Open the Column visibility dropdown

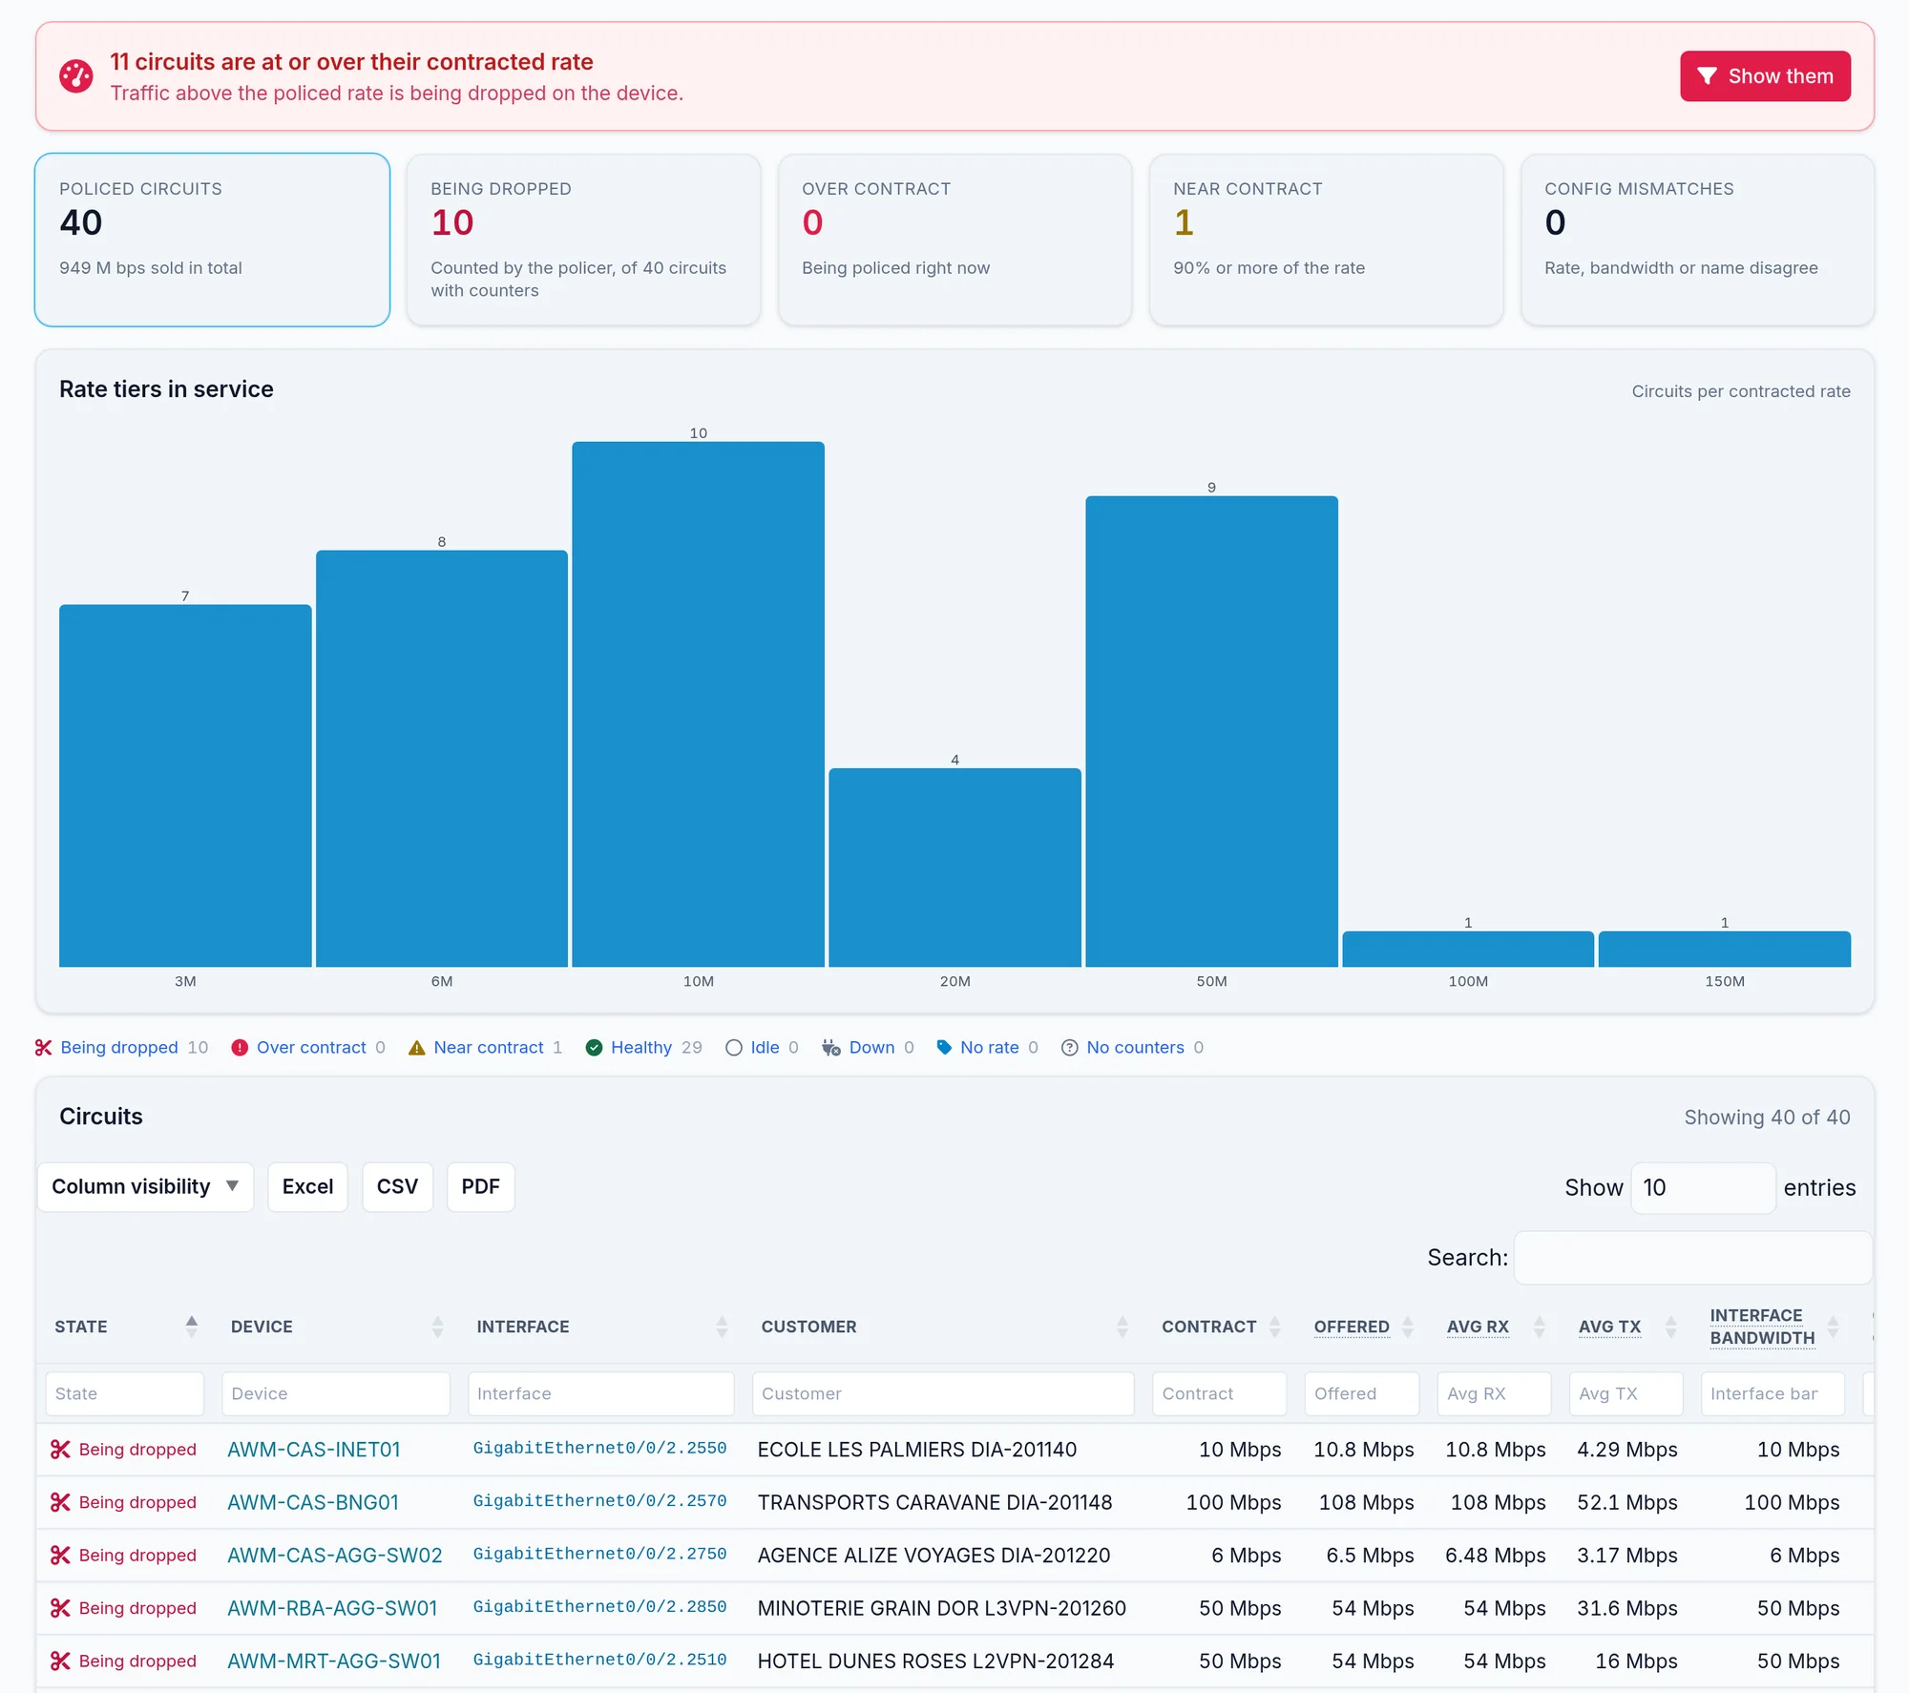(x=146, y=1187)
